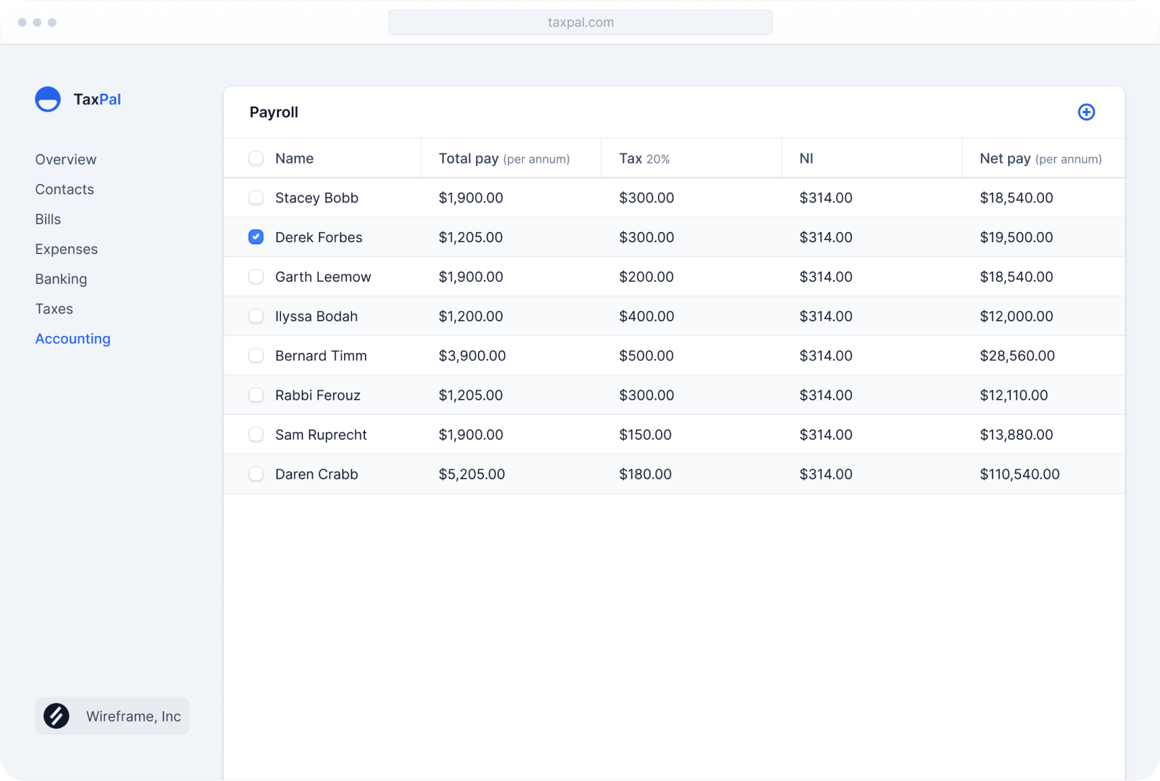1160x781 pixels.
Task: Switch to the Banking section
Action: pyautogui.click(x=61, y=279)
